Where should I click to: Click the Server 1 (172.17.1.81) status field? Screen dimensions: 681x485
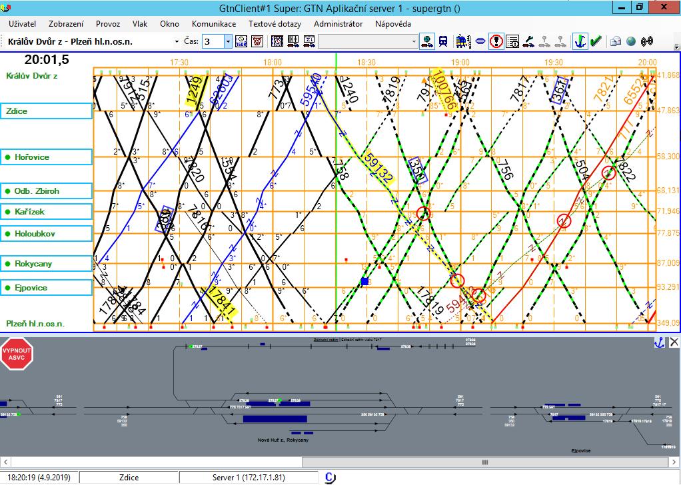249,478
